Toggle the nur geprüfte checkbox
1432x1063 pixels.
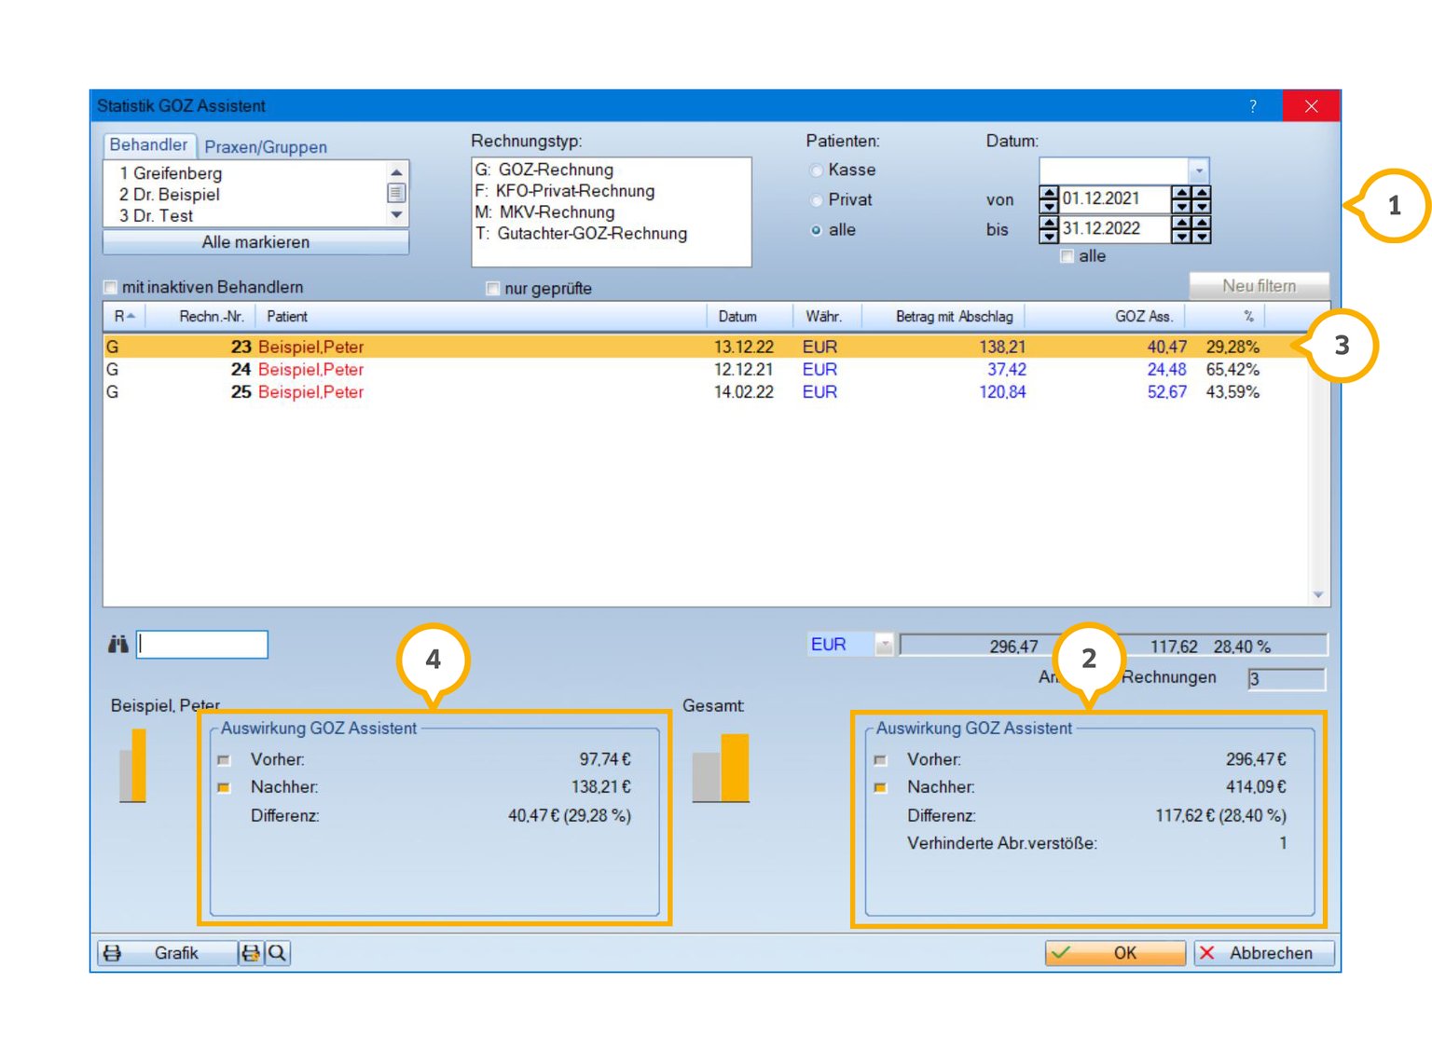point(492,289)
